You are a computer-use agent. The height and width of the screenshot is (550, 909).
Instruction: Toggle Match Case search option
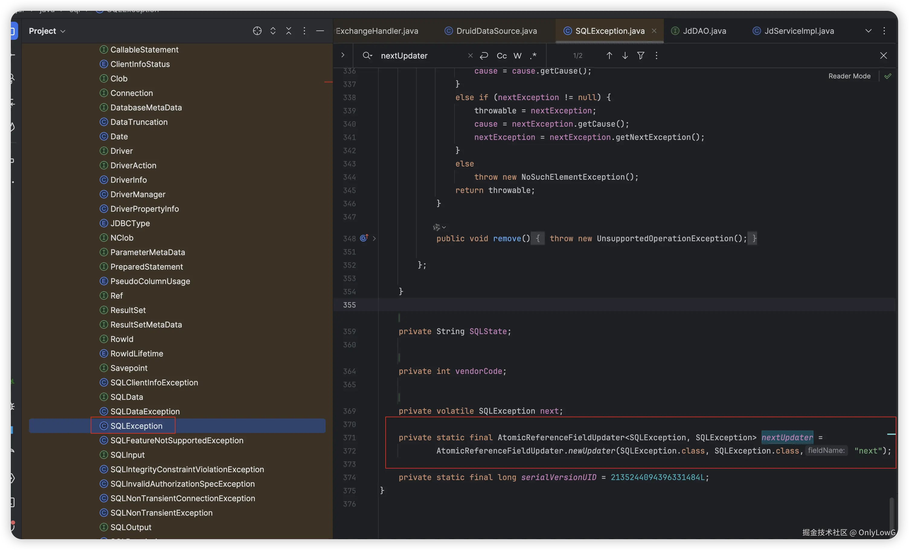tap(501, 55)
